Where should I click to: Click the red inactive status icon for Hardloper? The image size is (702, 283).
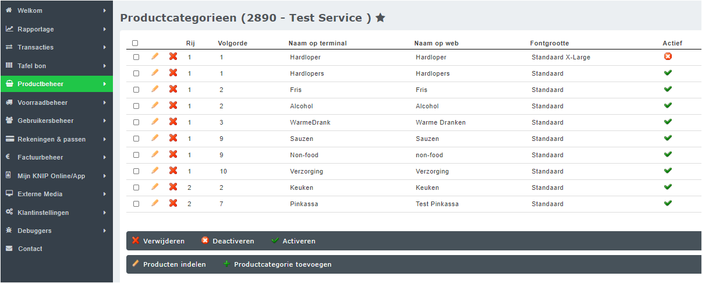(668, 56)
